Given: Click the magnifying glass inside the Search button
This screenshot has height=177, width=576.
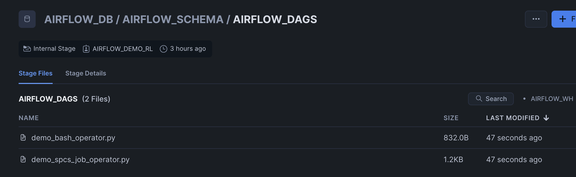Looking at the screenshot, I should click(479, 99).
